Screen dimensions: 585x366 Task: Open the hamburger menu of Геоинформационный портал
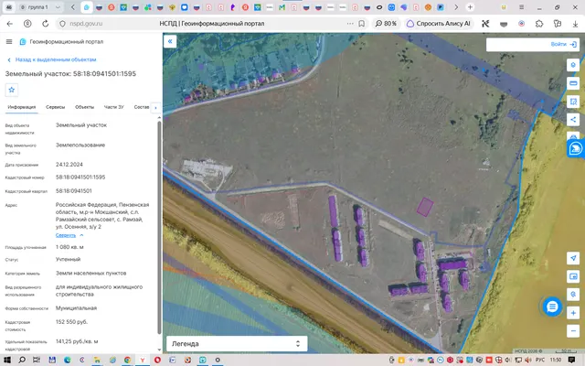9,41
